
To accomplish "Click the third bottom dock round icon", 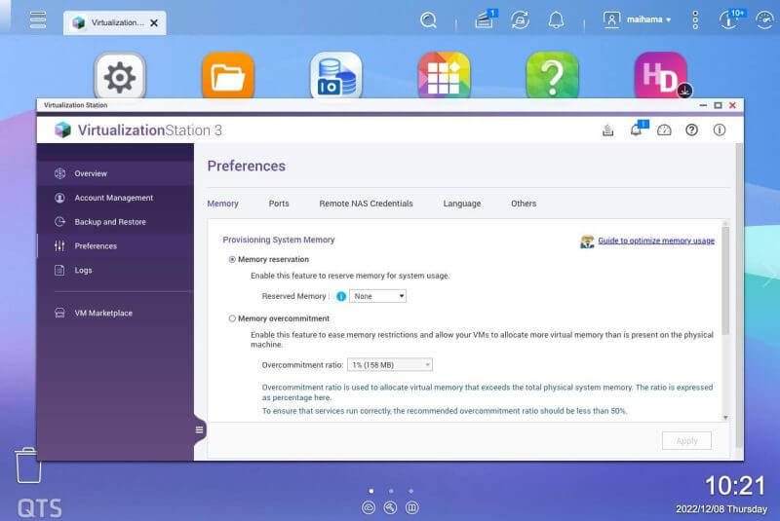I will (411, 507).
